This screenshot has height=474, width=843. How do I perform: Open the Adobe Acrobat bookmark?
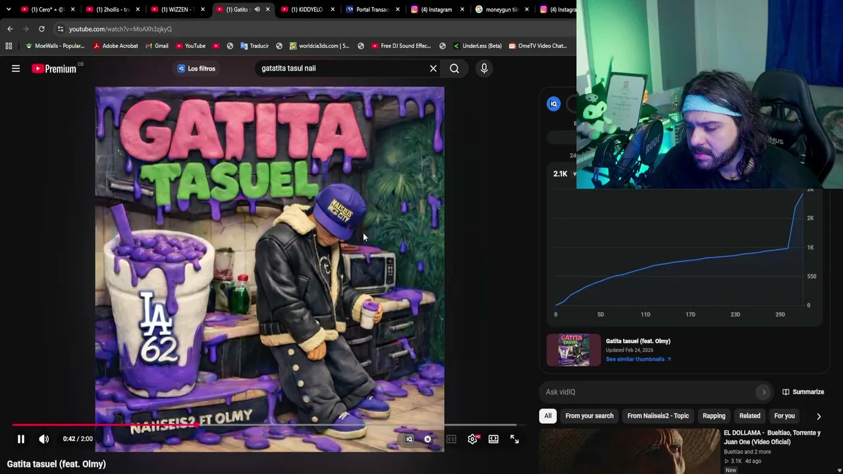pos(116,46)
